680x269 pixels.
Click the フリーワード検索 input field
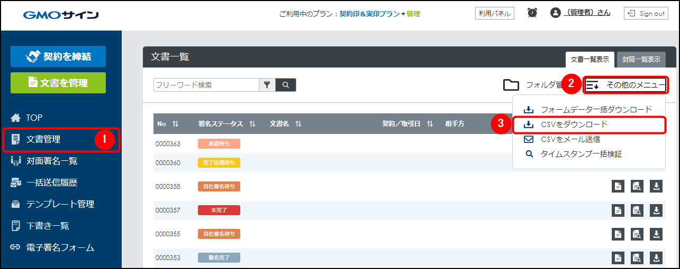tap(206, 85)
